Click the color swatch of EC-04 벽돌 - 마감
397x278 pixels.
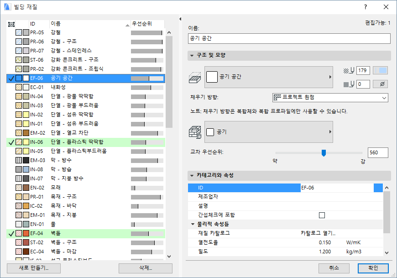point(26,252)
